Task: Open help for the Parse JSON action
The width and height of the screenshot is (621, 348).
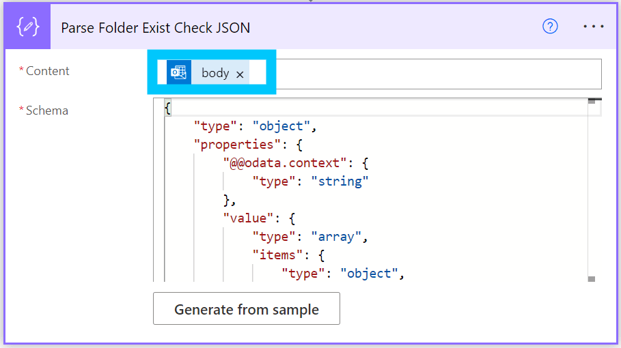Action: point(550,27)
